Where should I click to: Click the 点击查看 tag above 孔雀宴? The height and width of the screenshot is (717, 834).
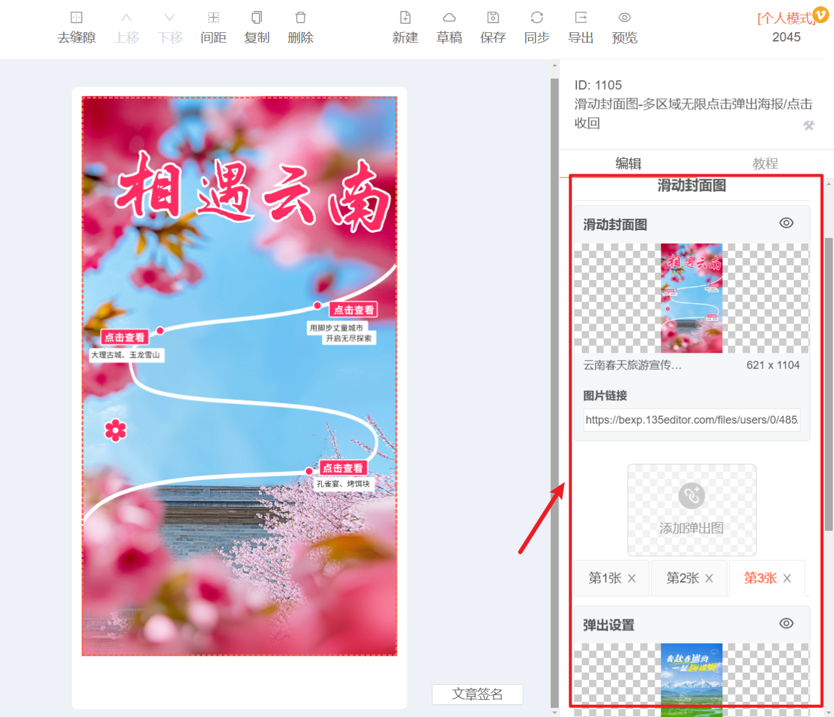click(343, 468)
